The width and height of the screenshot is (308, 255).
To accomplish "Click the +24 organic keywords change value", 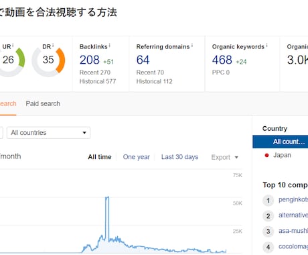I will pos(241,62).
